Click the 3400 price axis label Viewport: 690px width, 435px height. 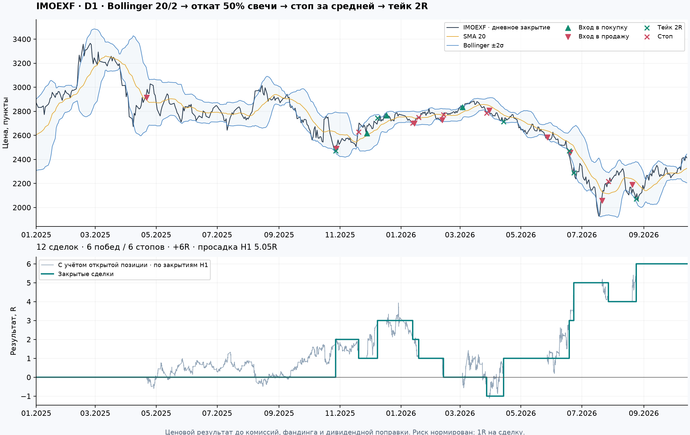tap(22, 39)
